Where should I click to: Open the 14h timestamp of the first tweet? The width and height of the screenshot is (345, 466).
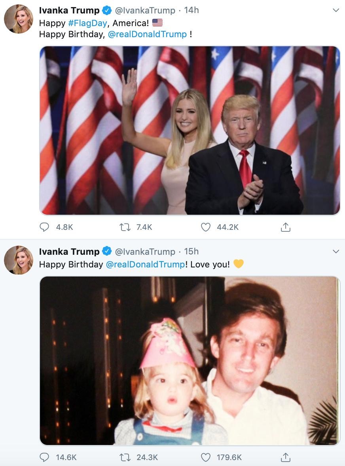tap(191, 10)
